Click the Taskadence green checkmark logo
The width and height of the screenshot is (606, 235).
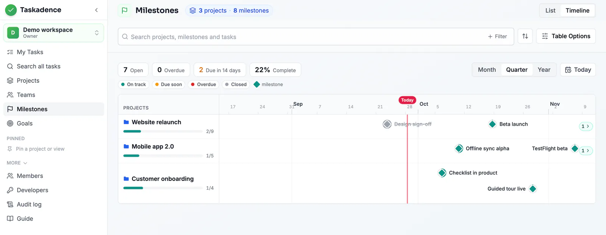pos(11,10)
